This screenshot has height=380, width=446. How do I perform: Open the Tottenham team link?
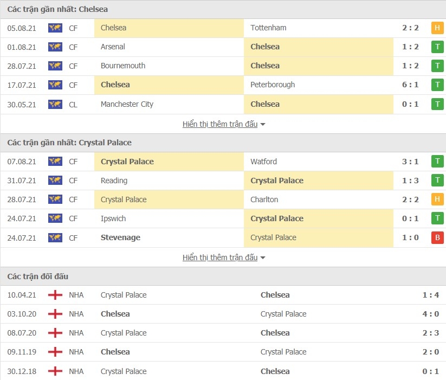[x=268, y=28]
